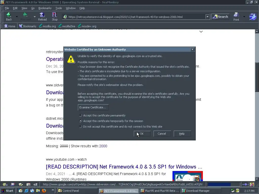Launch Outlook Express from quick launch
Viewport: 259px width, 194px height.
pyautogui.click(x=32, y=191)
